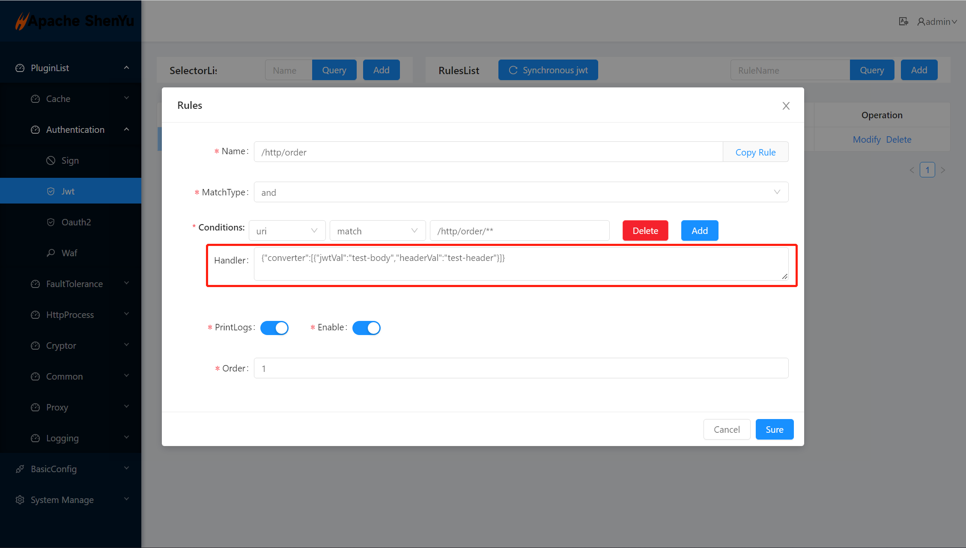
Task: Open the uri condition type dropdown
Action: click(x=287, y=231)
